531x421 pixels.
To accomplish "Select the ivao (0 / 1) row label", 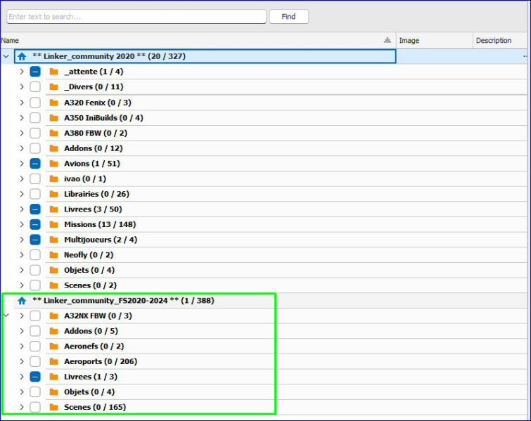I will click(85, 179).
